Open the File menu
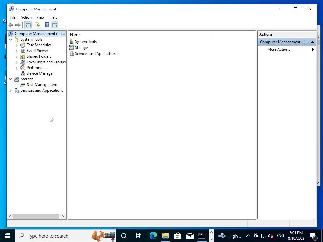This screenshot has width=323, height=242. (13, 17)
